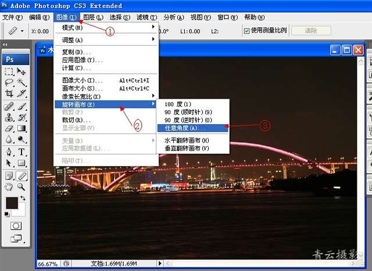Select the Type (T) tool

(x=22, y=152)
